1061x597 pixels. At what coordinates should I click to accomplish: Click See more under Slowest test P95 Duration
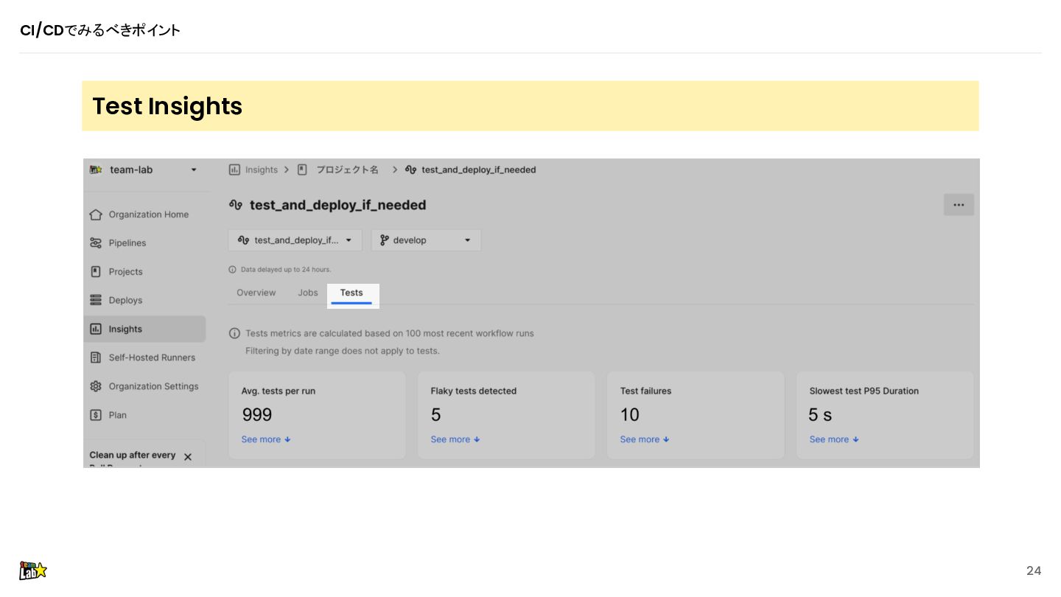pos(834,439)
